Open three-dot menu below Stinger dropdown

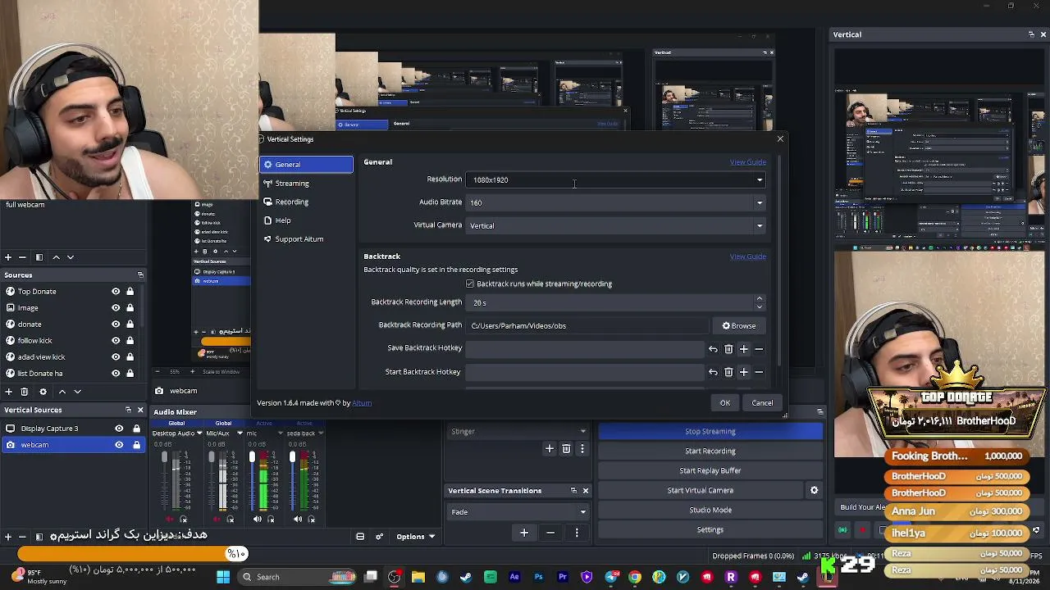point(582,449)
